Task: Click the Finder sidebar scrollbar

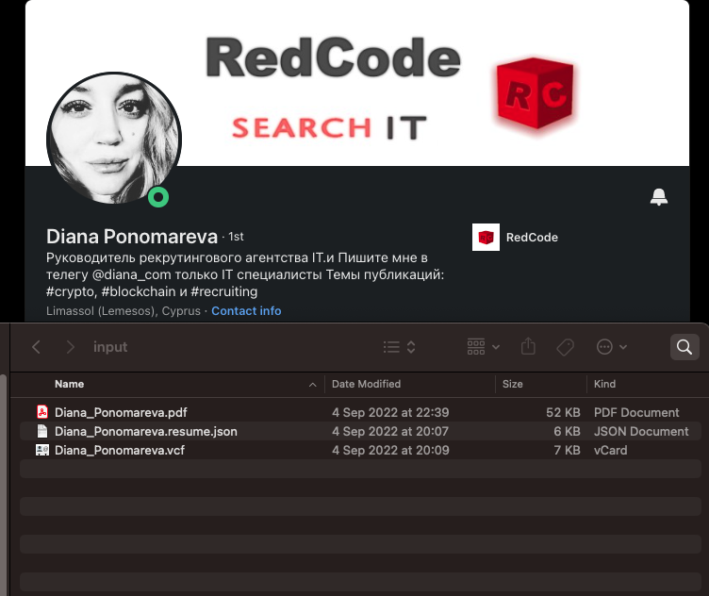Action: (x=4, y=485)
